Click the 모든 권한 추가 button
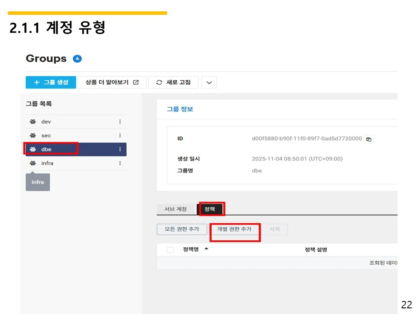Viewport: 418px width, 314px height. [x=182, y=229]
